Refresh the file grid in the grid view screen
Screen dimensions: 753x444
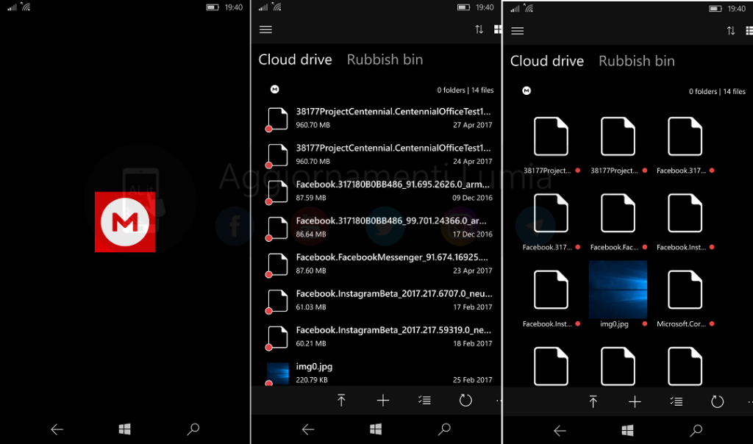[717, 402]
